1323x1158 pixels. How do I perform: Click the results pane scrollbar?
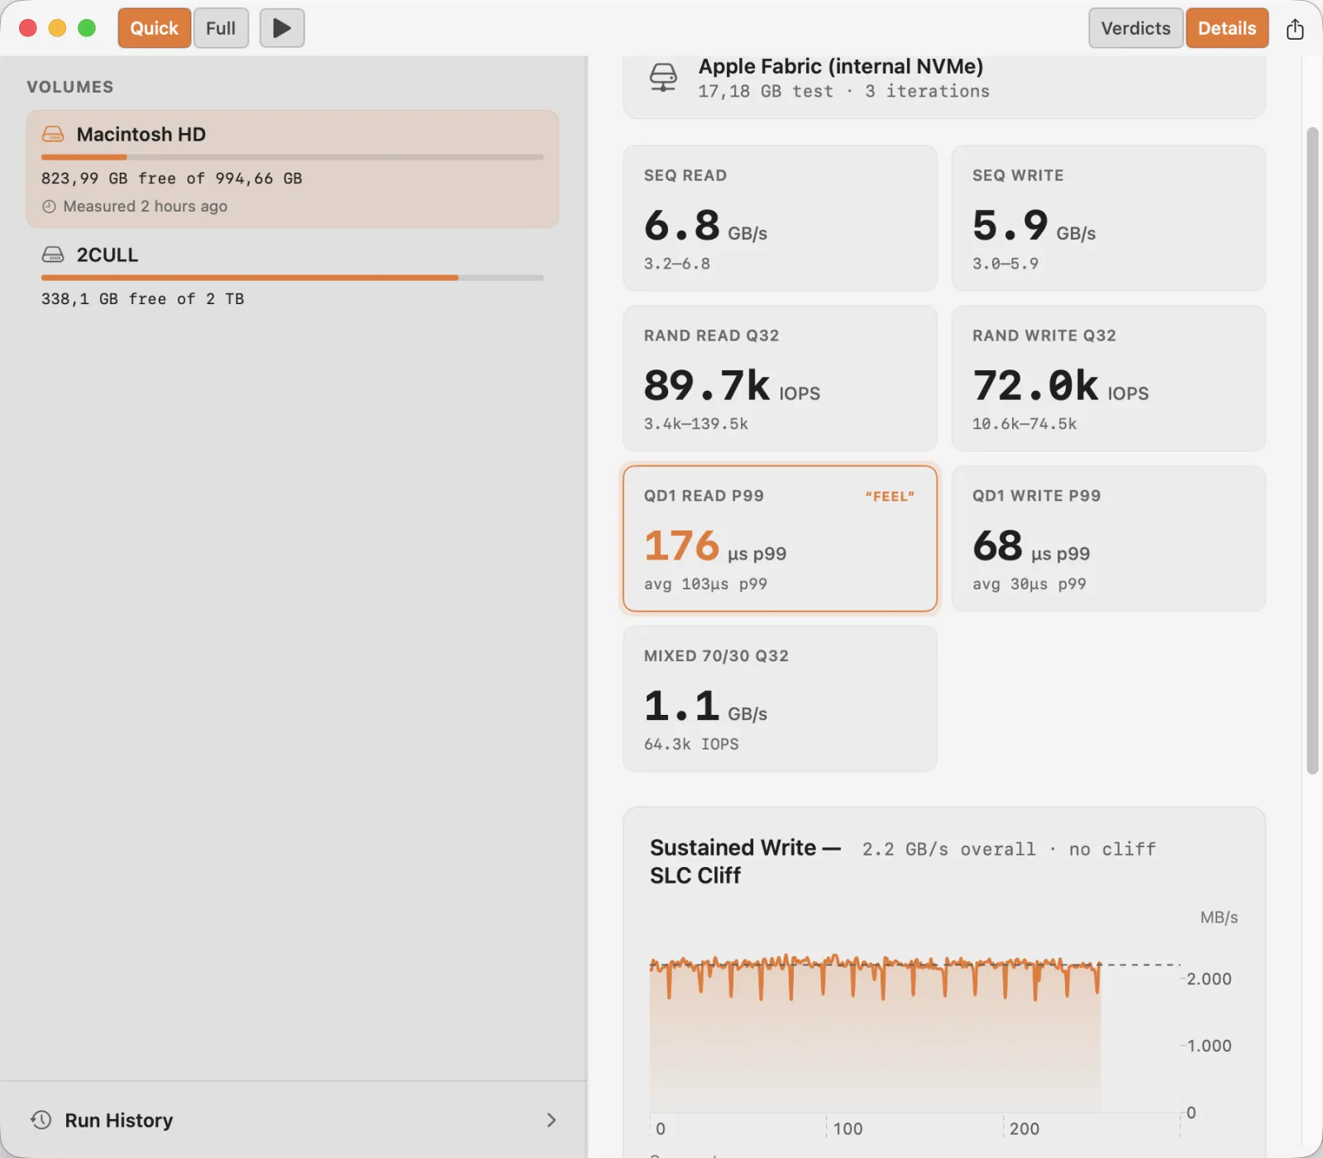[x=1312, y=450]
